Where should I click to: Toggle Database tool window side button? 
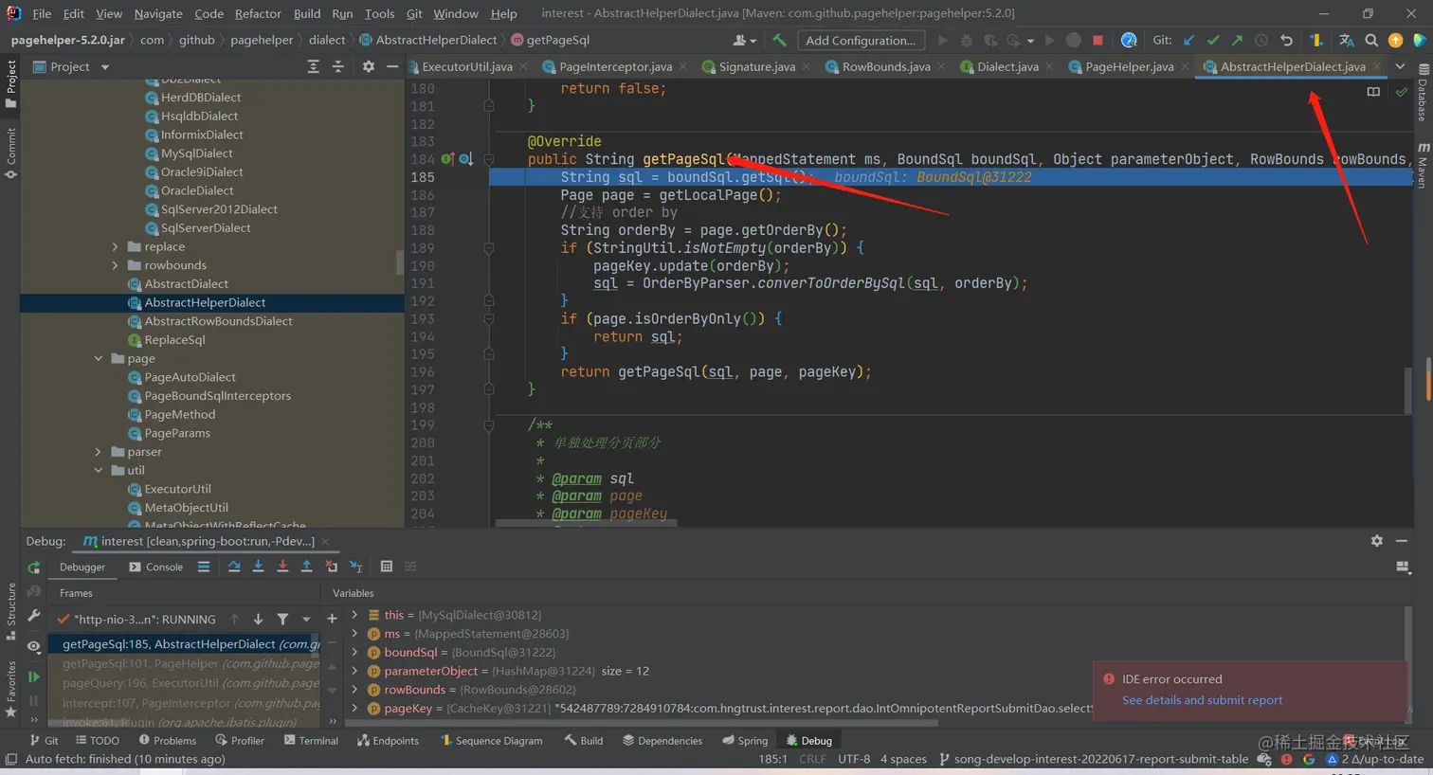[x=1423, y=93]
